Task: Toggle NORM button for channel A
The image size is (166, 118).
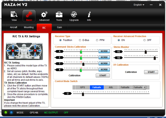Action: [104, 51]
